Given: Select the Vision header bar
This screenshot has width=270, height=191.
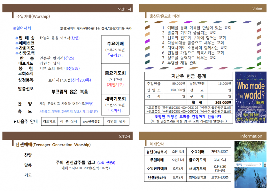Looking at the screenshot, I should click(203, 8).
